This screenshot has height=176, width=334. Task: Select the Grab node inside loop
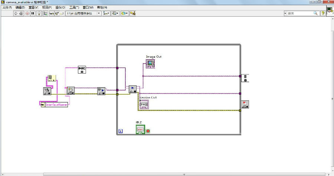click(133, 89)
